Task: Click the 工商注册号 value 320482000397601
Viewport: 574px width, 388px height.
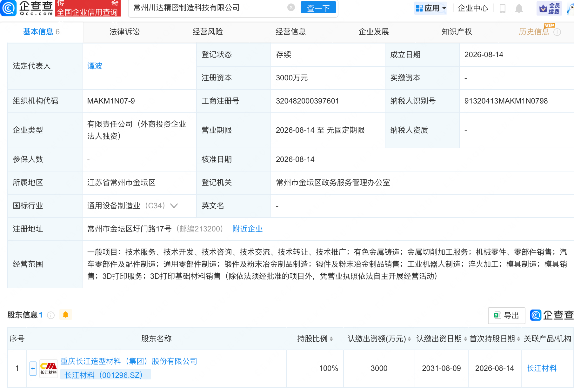Action: click(x=307, y=101)
